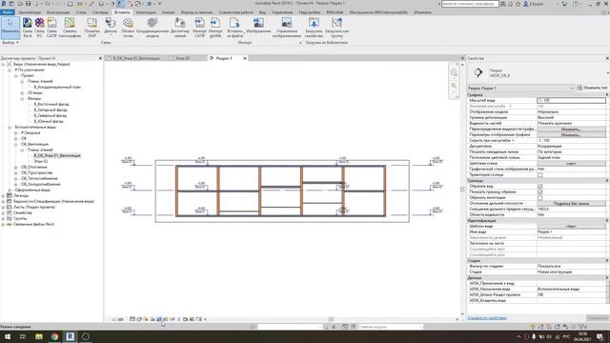Open the Decal tool

[x=111, y=28]
